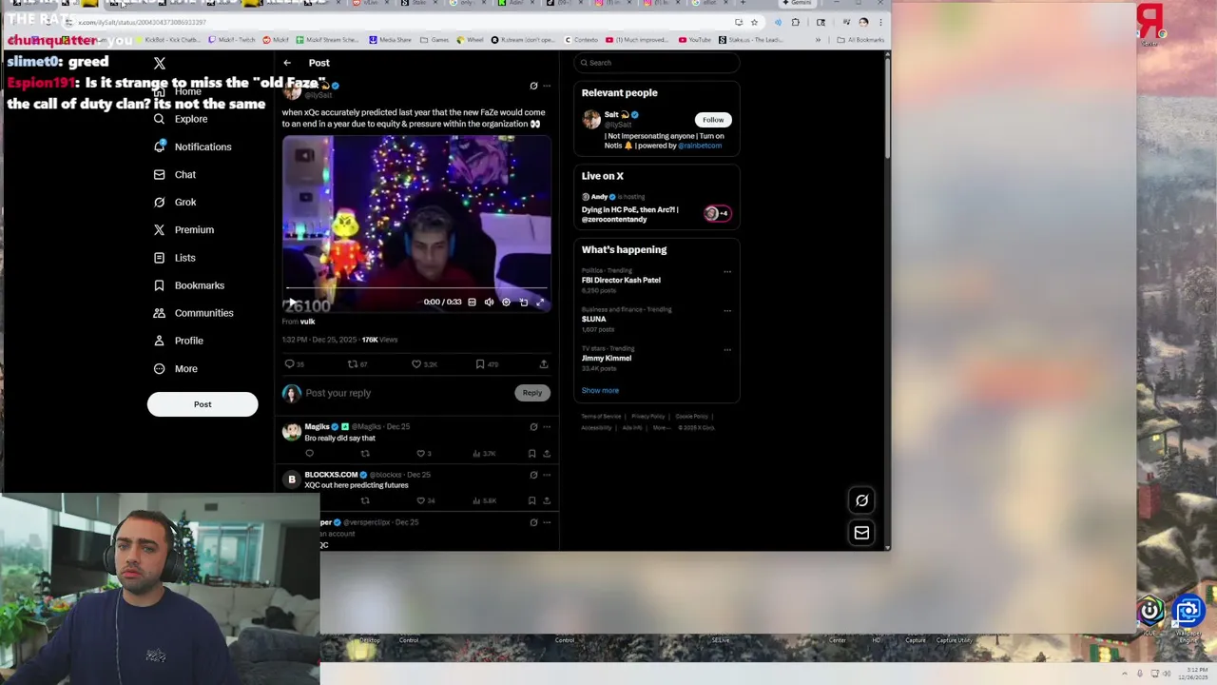The height and width of the screenshot is (685, 1217).
Task: Mute the video volume
Action: point(489,302)
